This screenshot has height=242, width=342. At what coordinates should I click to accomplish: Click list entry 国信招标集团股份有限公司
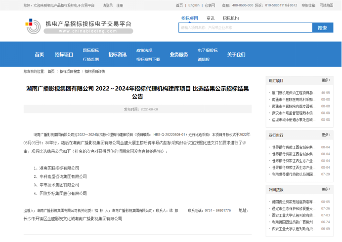point(63,193)
